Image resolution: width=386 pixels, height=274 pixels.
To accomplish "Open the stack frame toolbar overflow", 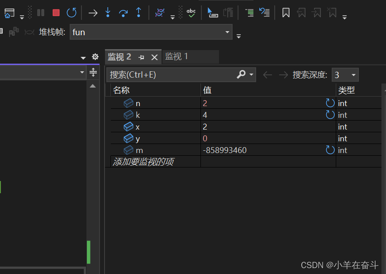I will [238, 36].
